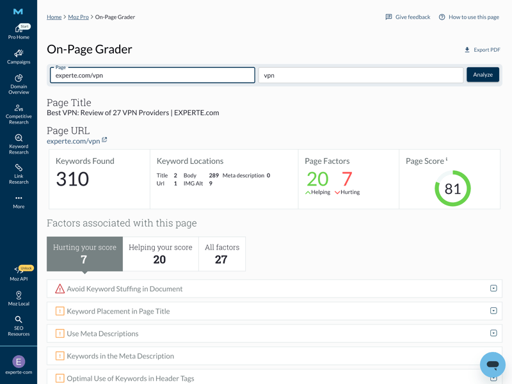512x384 pixels.
Task: Expand the Use Meta Descriptions factor
Action: (493, 333)
